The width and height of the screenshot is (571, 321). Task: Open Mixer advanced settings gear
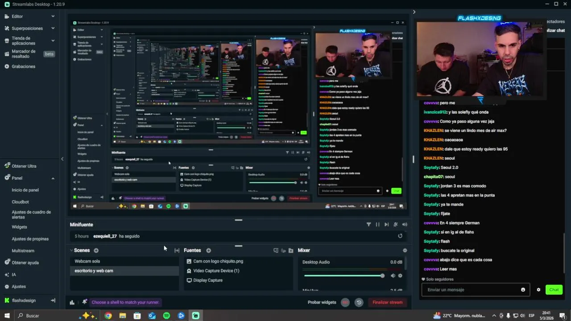coord(405,251)
